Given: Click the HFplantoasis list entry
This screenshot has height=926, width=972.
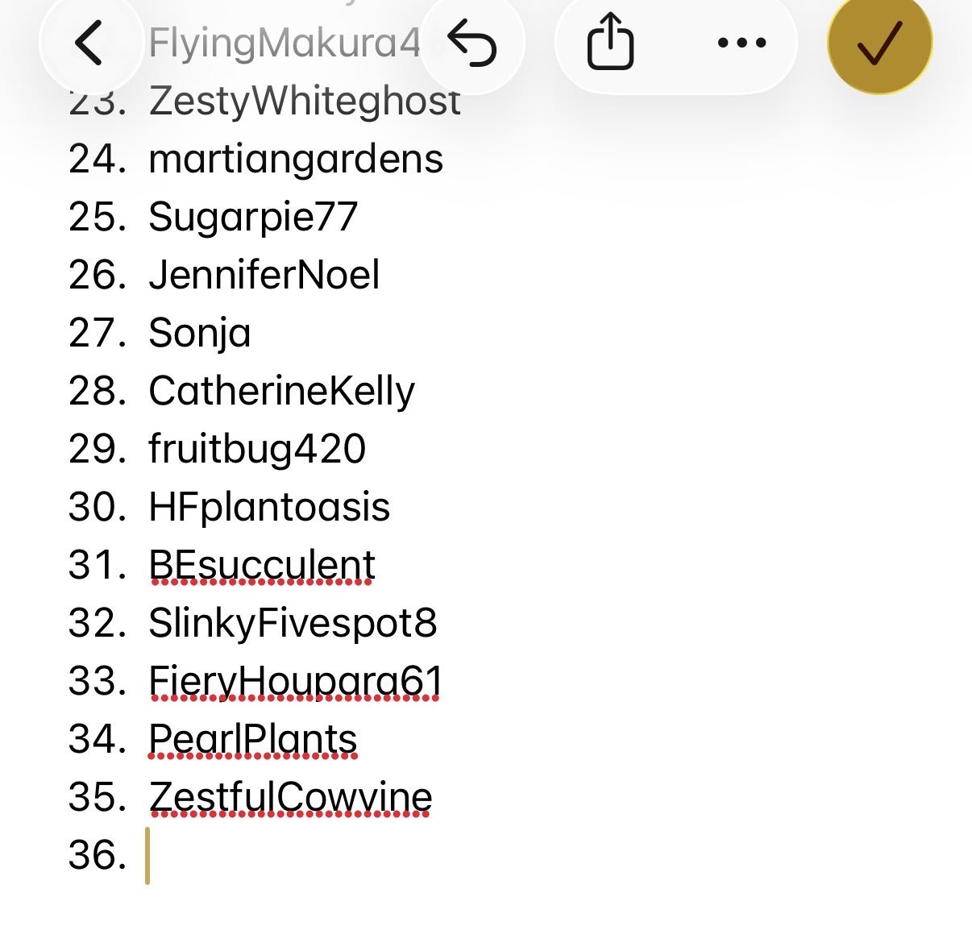Looking at the screenshot, I should (x=269, y=507).
